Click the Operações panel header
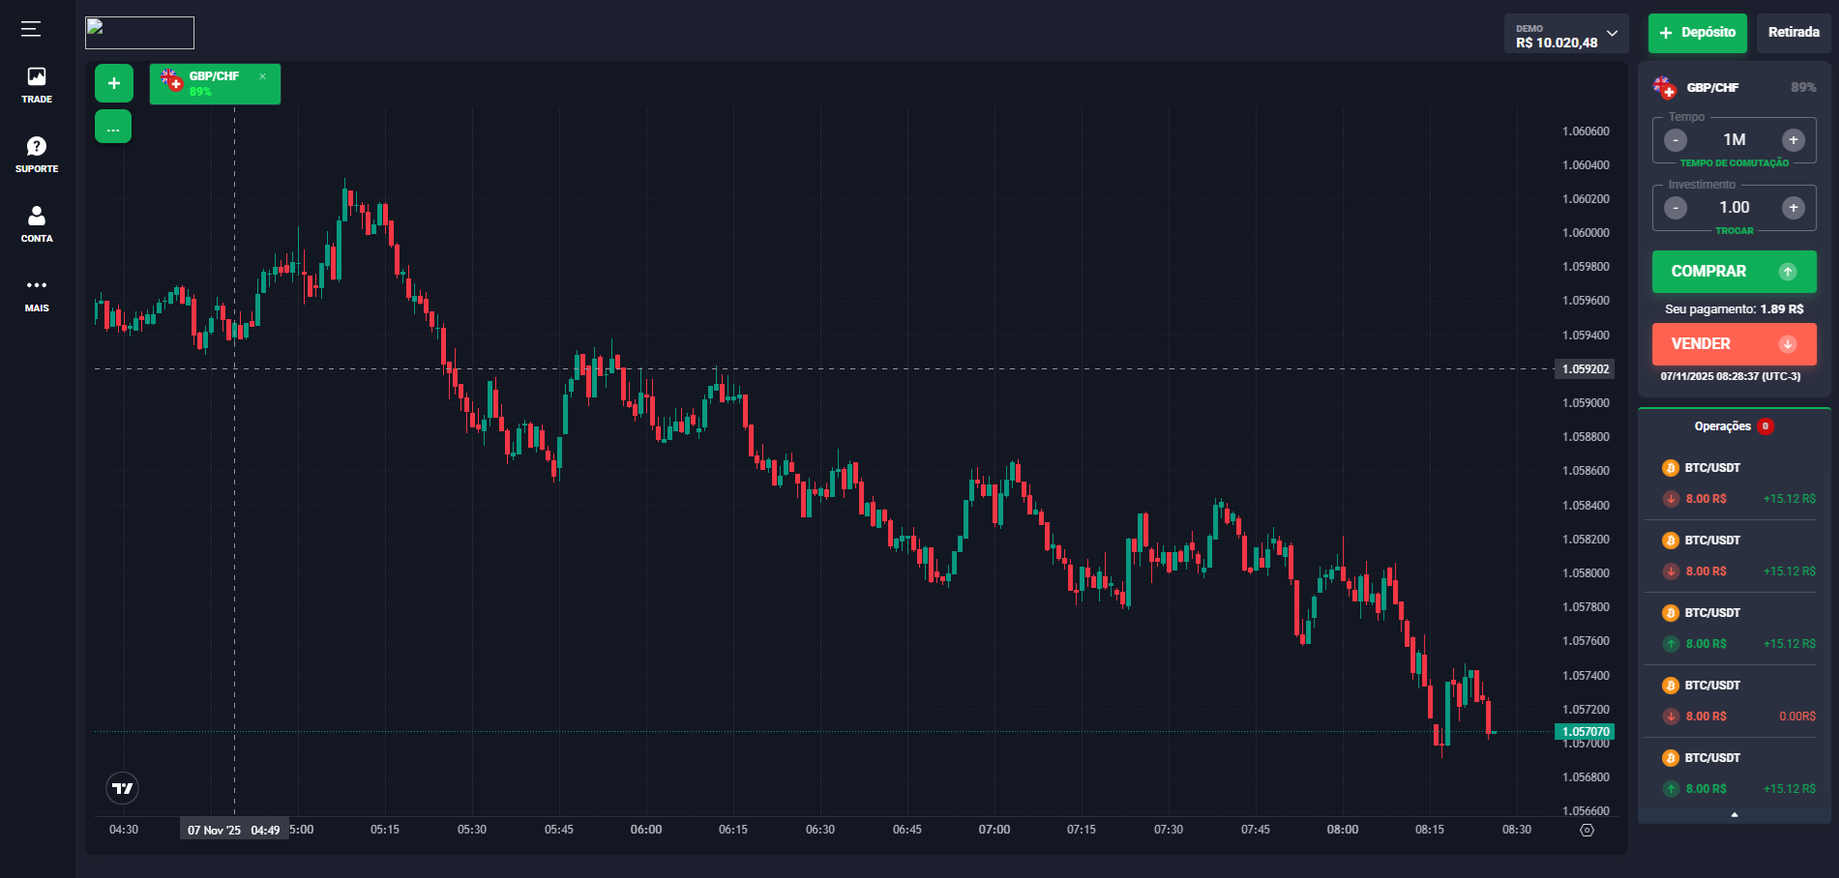Viewport: 1839px width, 878px height. click(1723, 426)
